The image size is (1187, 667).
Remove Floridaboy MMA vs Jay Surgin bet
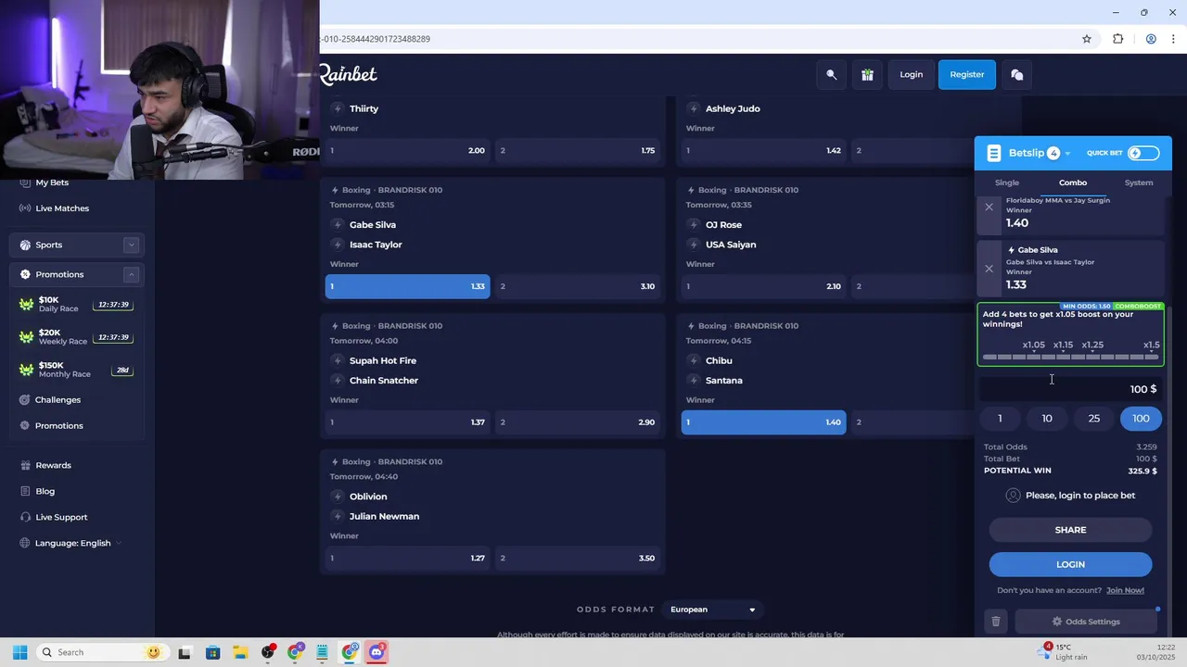click(989, 208)
